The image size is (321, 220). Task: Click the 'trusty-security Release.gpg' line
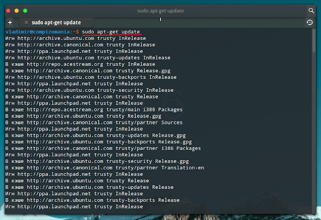[97, 161]
